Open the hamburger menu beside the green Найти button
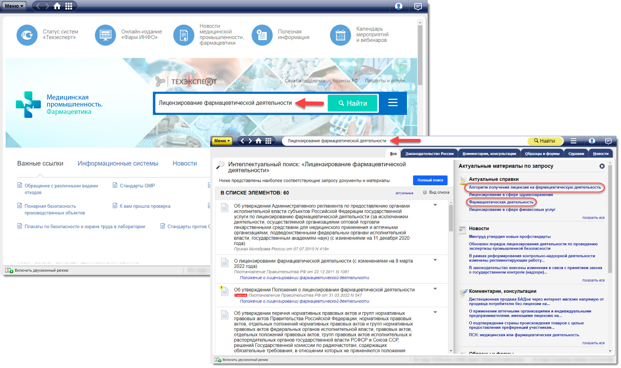Viewport: 621px width, 368px height. point(393,103)
